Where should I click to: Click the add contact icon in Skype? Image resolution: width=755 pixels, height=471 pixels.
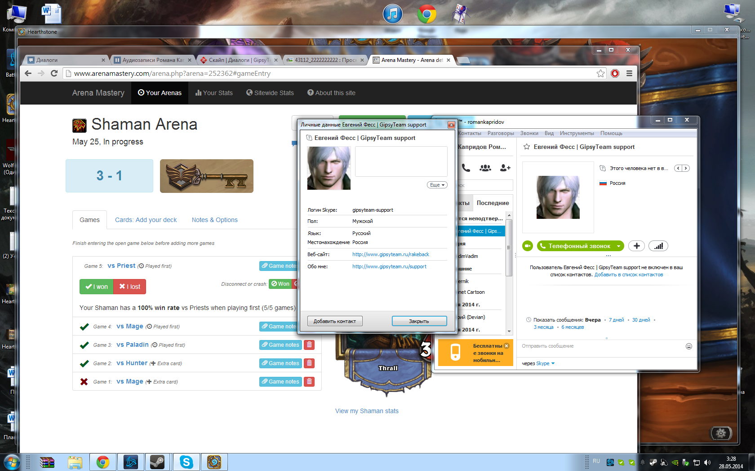[505, 168]
